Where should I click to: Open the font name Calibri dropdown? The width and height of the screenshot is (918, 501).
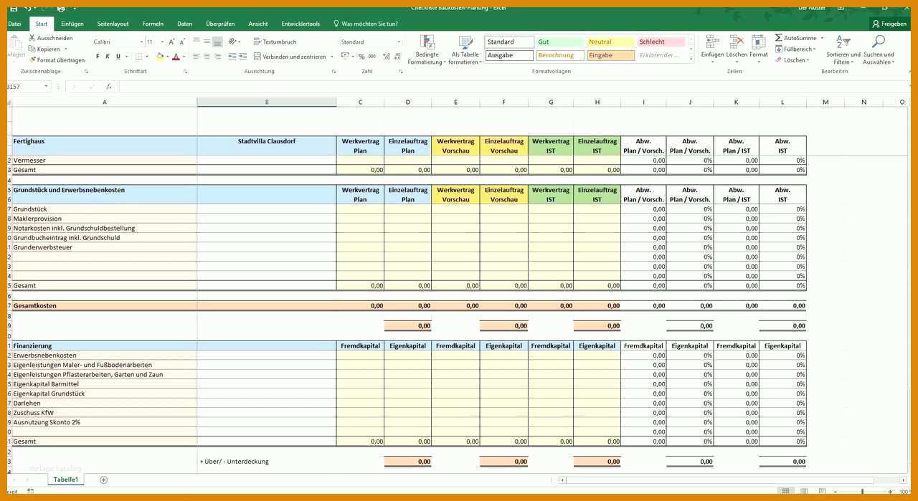click(x=142, y=42)
